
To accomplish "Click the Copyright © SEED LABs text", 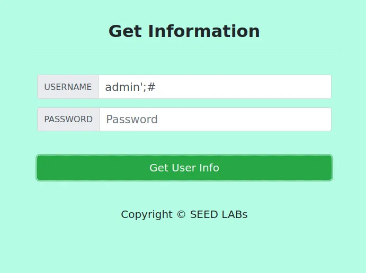I will point(184,214).
